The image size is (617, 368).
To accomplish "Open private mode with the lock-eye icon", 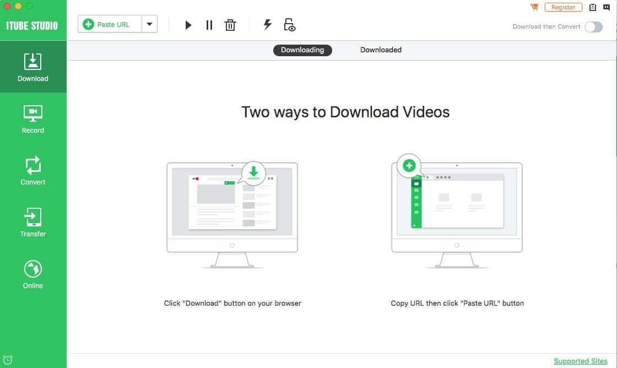I will tap(289, 25).
